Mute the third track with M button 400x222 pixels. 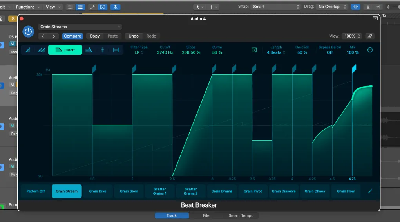[x=12, y=125]
